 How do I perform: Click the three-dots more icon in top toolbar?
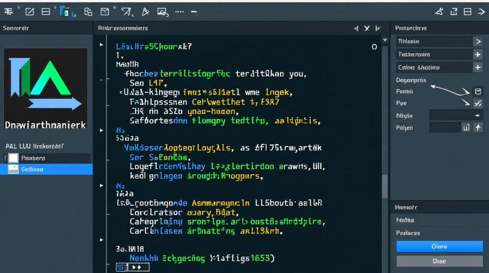point(179,12)
